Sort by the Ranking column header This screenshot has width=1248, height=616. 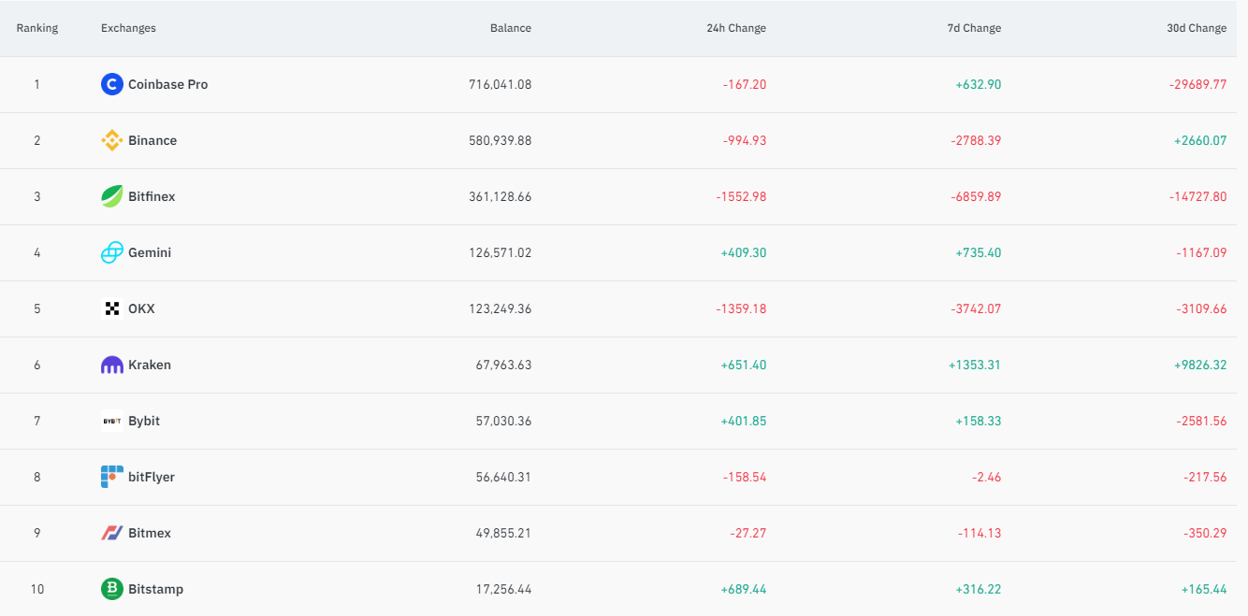(x=37, y=28)
